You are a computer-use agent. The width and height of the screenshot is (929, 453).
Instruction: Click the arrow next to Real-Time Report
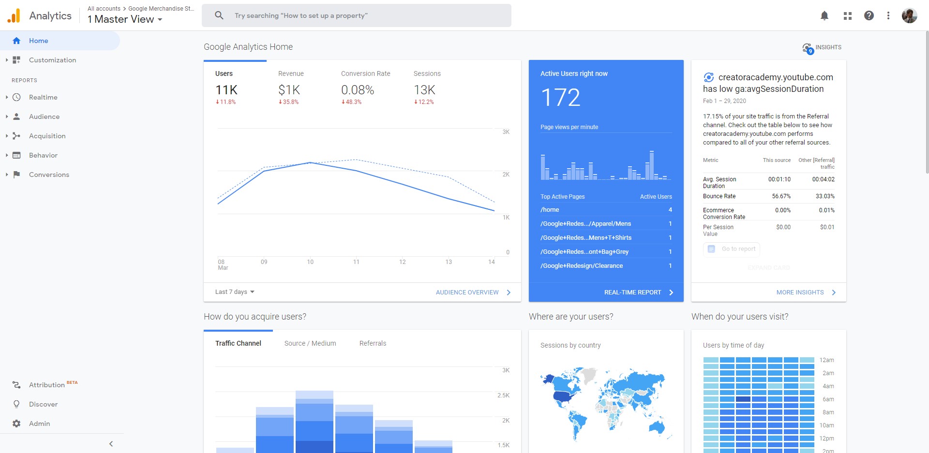(671, 292)
